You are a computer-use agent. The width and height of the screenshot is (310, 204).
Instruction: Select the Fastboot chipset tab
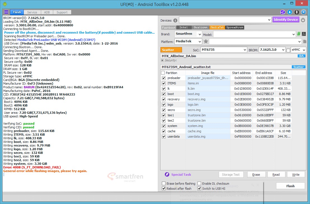point(169,27)
